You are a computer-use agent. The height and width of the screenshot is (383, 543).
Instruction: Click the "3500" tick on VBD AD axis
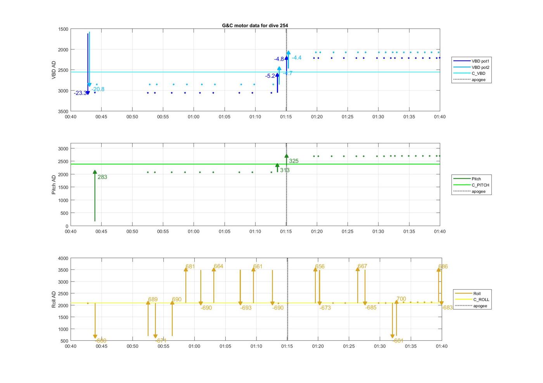[63, 111]
